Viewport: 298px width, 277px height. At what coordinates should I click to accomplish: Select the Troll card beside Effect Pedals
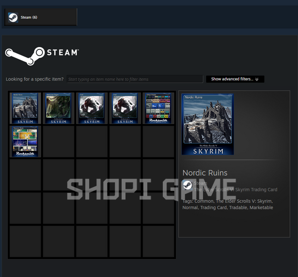pos(125,108)
